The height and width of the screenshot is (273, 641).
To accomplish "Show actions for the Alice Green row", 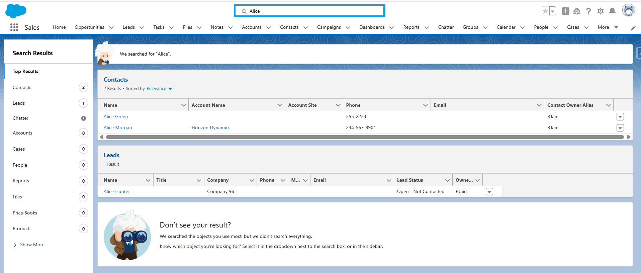I will pyautogui.click(x=620, y=117).
